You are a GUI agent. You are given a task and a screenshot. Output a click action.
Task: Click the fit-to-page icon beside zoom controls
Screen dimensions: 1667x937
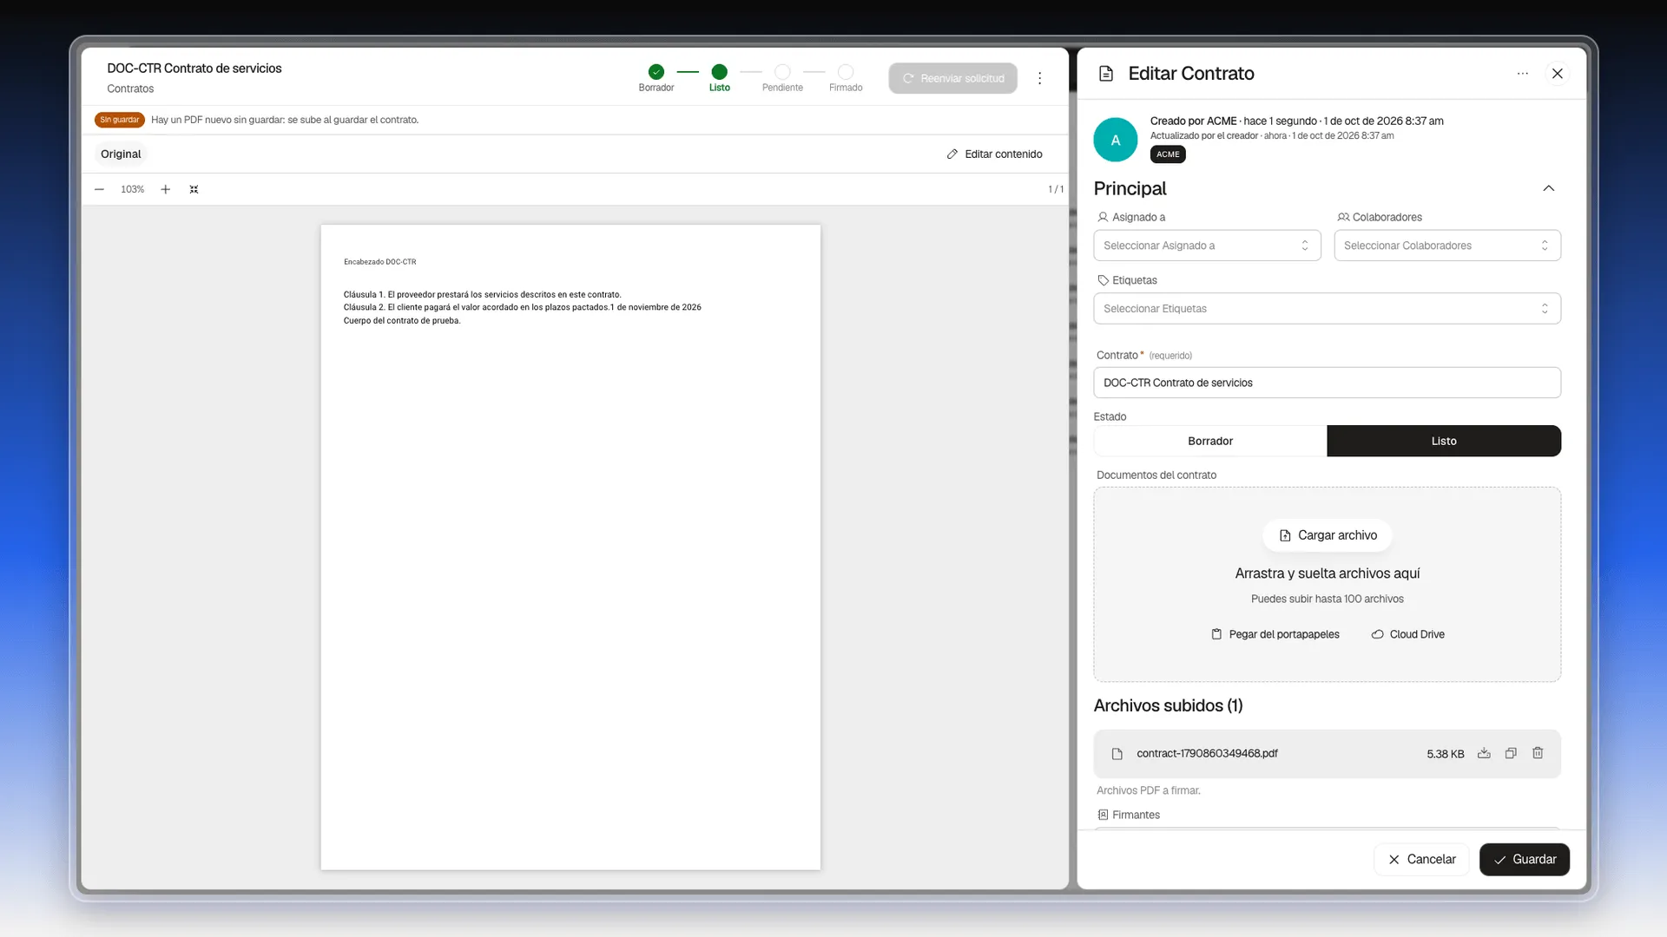coord(194,189)
